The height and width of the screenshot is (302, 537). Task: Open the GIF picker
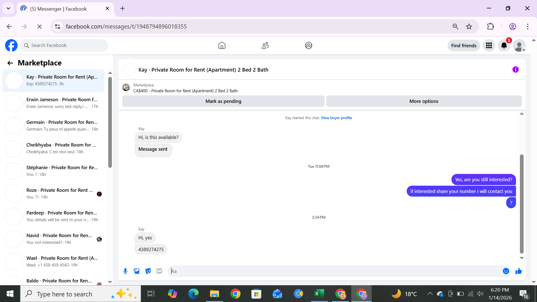pyautogui.click(x=159, y=271)
